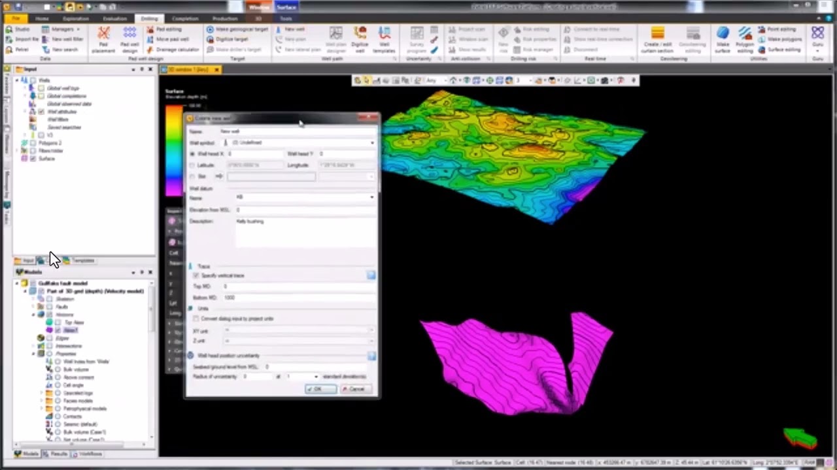Switch to the Workflows pane tab
837x470 pixels.
click(87, 454)
